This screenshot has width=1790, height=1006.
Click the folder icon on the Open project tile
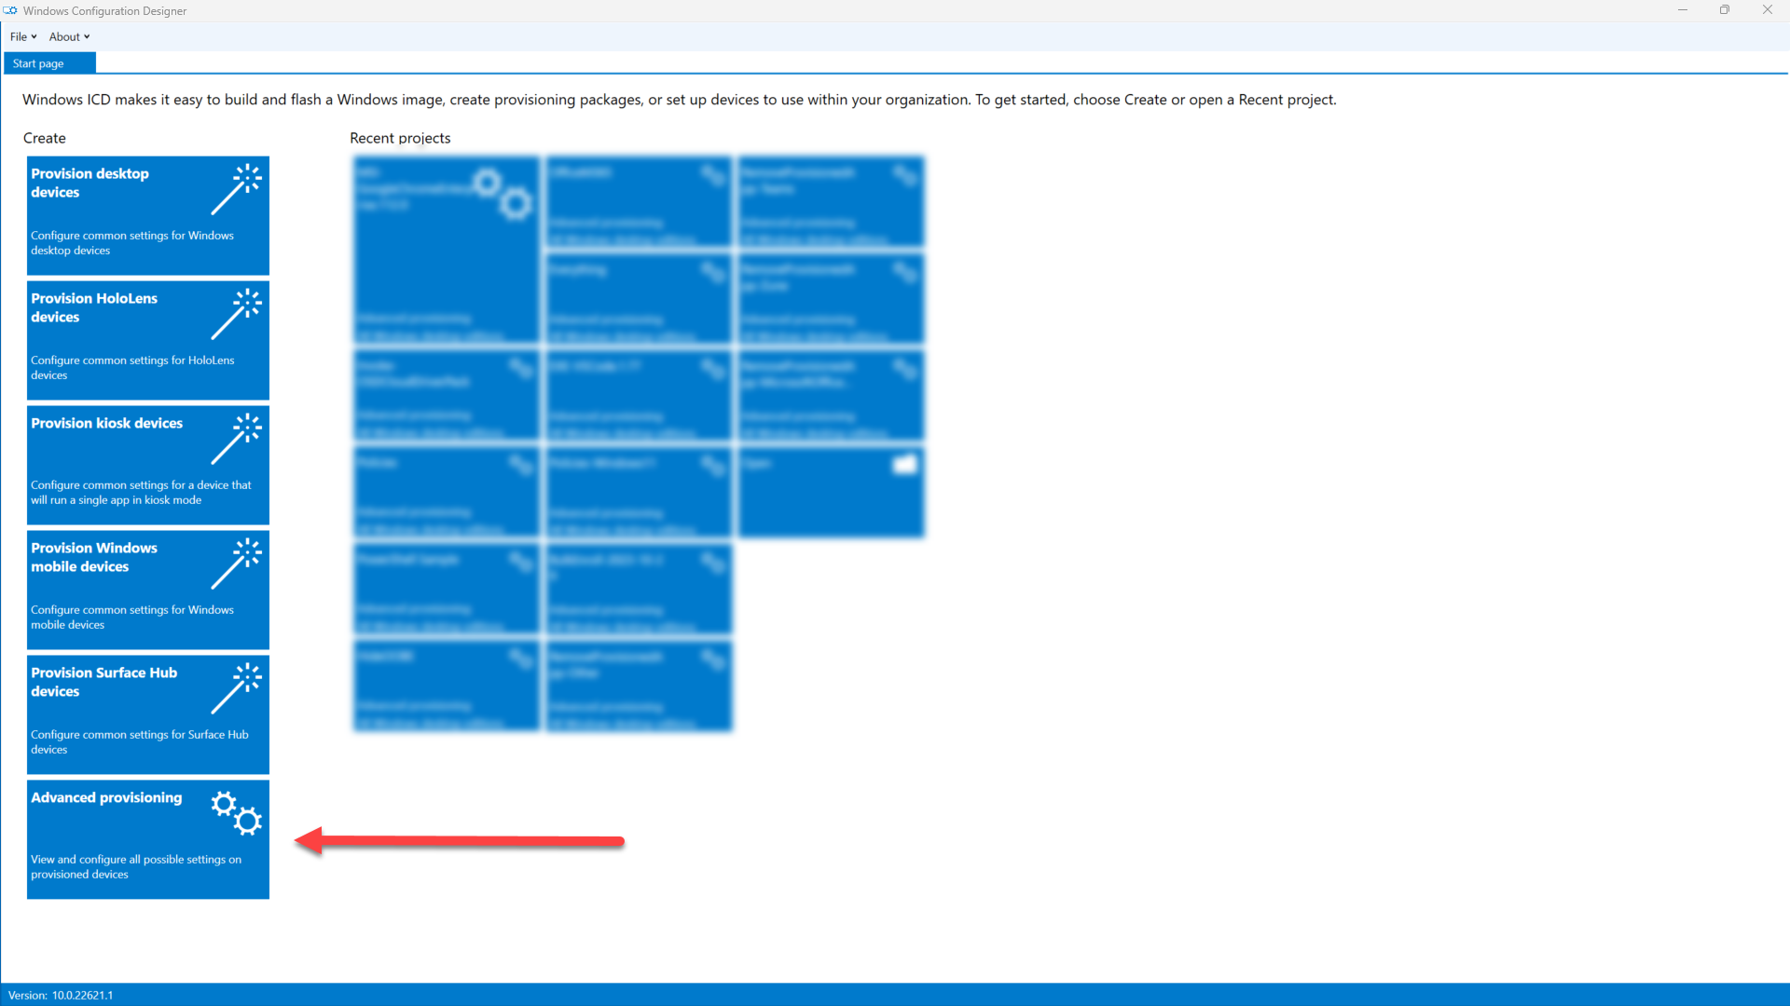click(904, 464)
